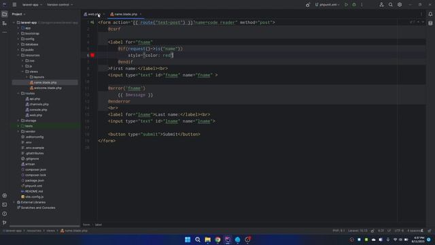Open the Version control dropdown
The height and width of the screenshot is (245, 435).
60,5
